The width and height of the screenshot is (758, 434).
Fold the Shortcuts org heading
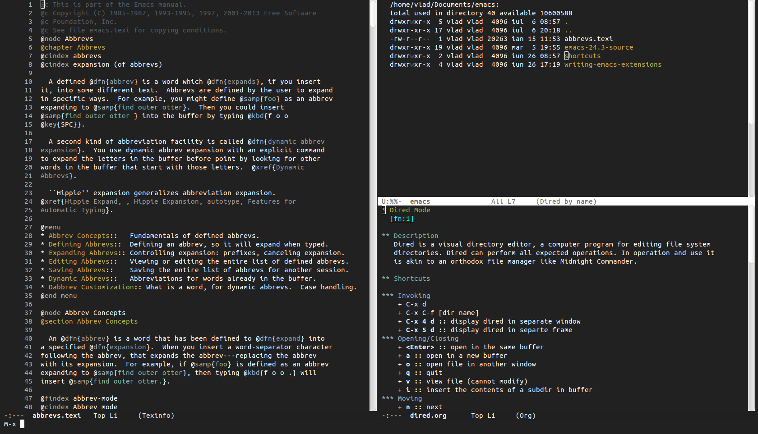tap(411, 279)
